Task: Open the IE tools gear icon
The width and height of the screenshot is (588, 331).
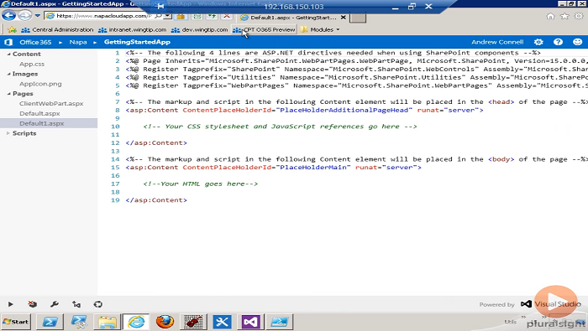Action: (x=579, y=16)
